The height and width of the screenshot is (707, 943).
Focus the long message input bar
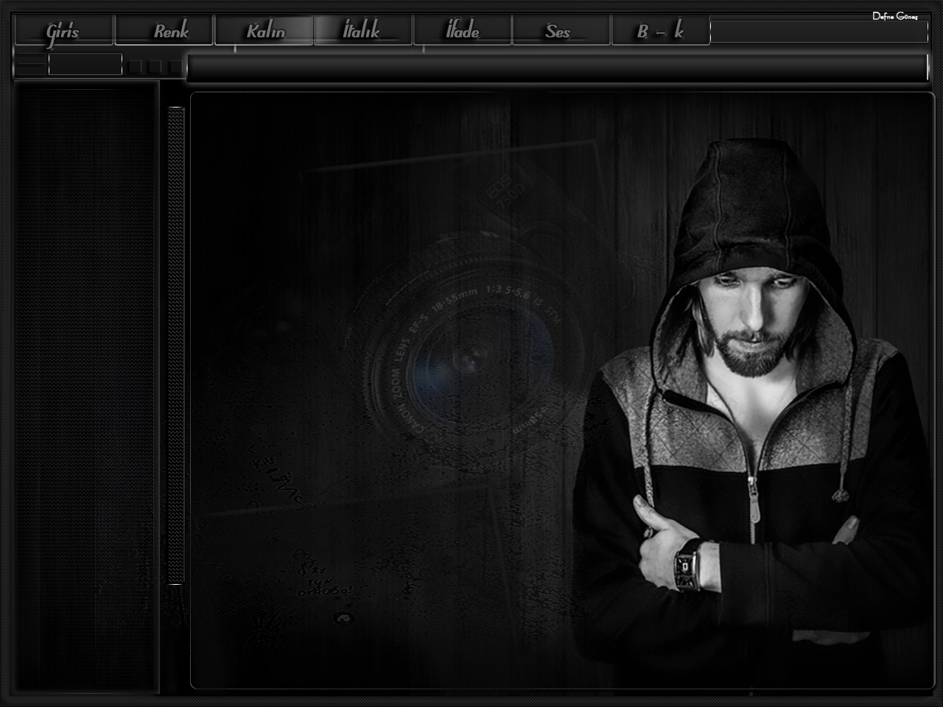click(556, 67)
